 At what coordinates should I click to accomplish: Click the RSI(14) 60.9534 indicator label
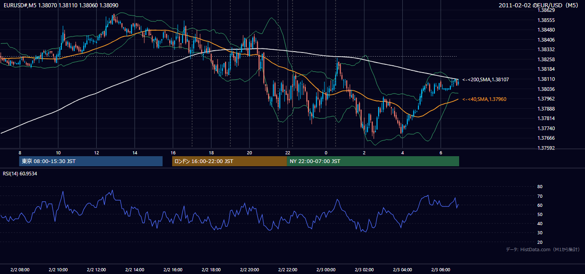pos(20,174)
